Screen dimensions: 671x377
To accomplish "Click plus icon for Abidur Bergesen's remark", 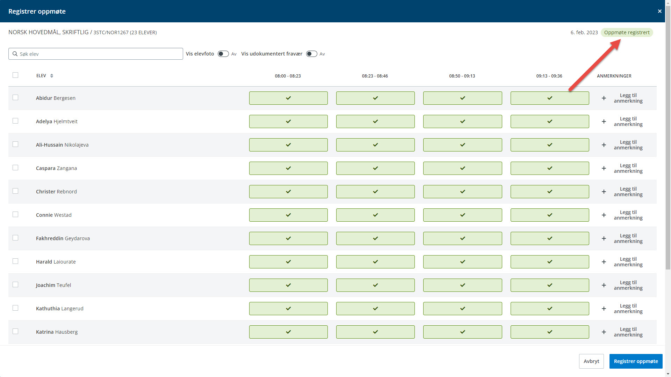I will pos(604,98).
